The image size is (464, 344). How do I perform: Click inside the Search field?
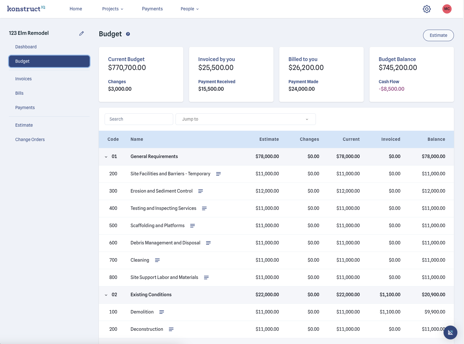[x=139, y=119]
